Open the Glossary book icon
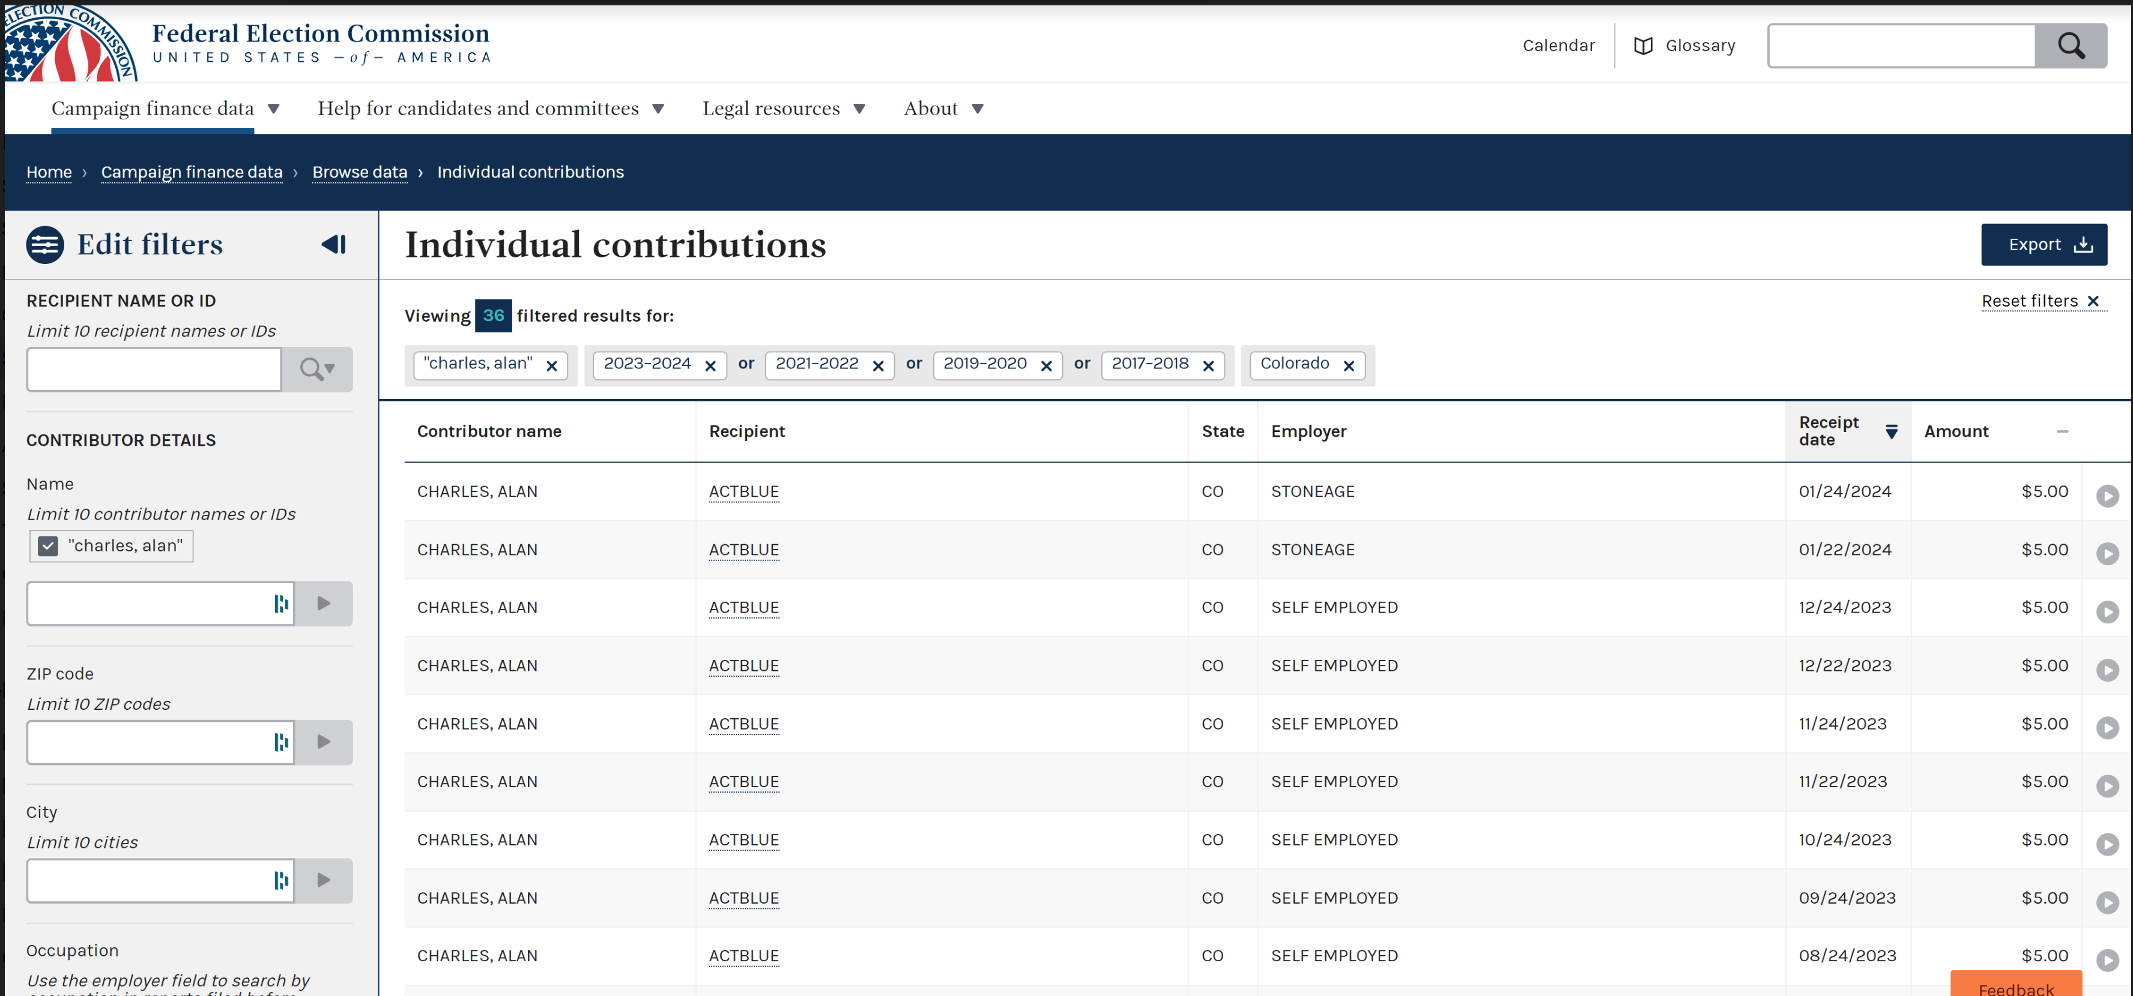Viewport: 2133px width, 996px height. [x=1643, y=46]
